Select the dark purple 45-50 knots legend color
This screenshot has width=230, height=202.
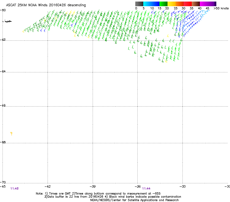coord(212,4)
